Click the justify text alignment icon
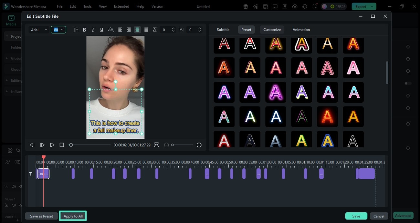Image resolution: width=420 pixels, height=223 pixels. (x=146, y=30)
